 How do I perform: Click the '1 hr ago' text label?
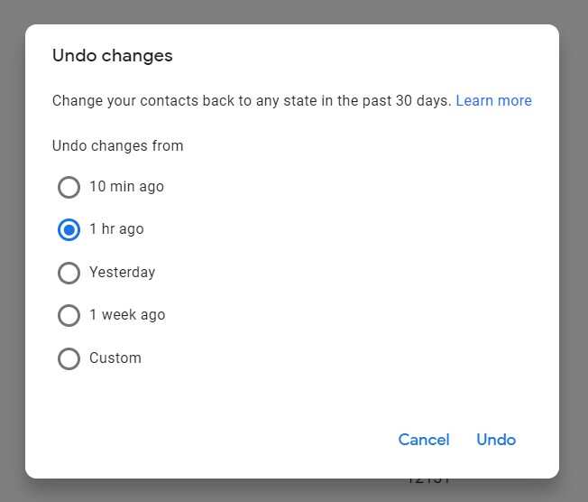pos(116,229)
